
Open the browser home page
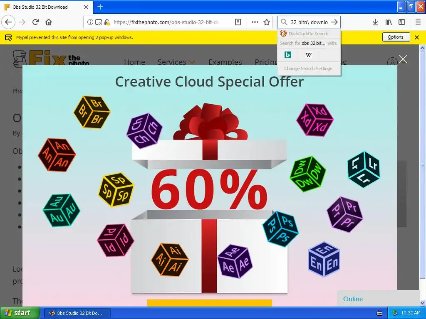49,22
